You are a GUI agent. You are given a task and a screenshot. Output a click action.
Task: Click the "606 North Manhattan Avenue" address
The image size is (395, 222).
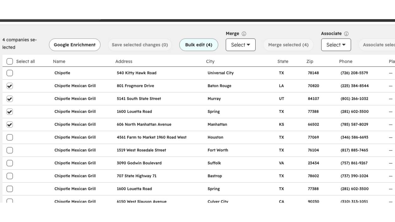coord(144,124)
